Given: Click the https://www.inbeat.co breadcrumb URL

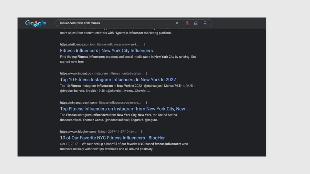Looking at the screenshot, I should (x=100, y=73).
